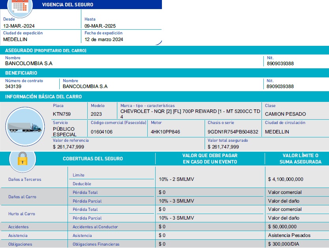Click the motor code 4HK10PP846
The height and width of the screenshot is (248, 329).
pyautogui.click(x=165, y=132)
